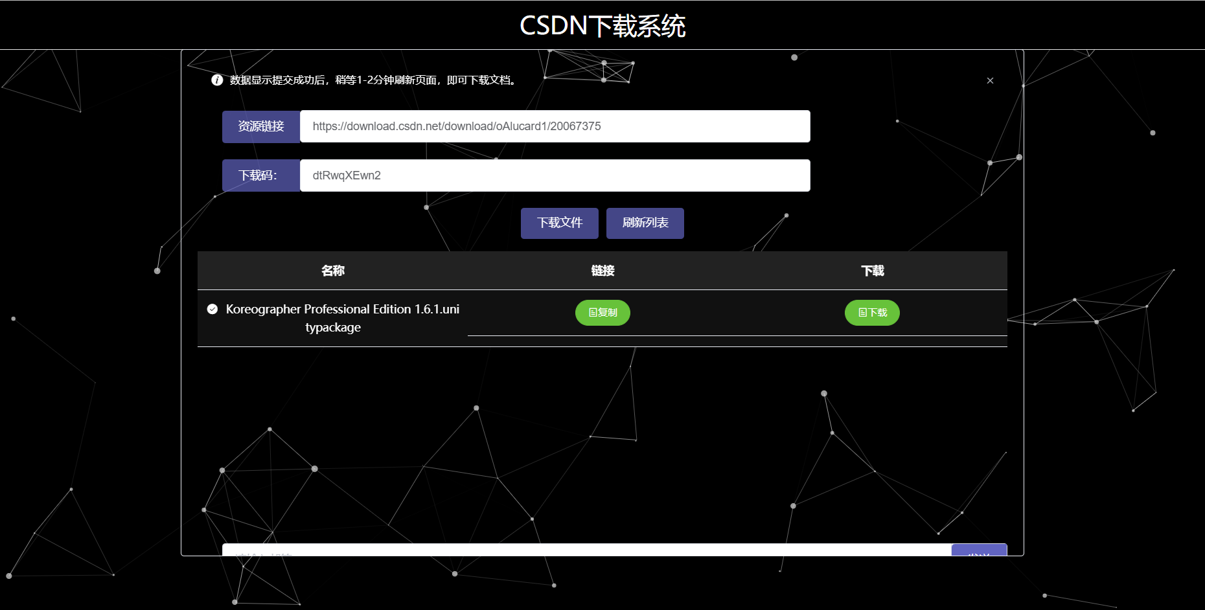Click the 刷新列表 button
The height and width of the screenshot is (610, 1205).
click(645, 223)
